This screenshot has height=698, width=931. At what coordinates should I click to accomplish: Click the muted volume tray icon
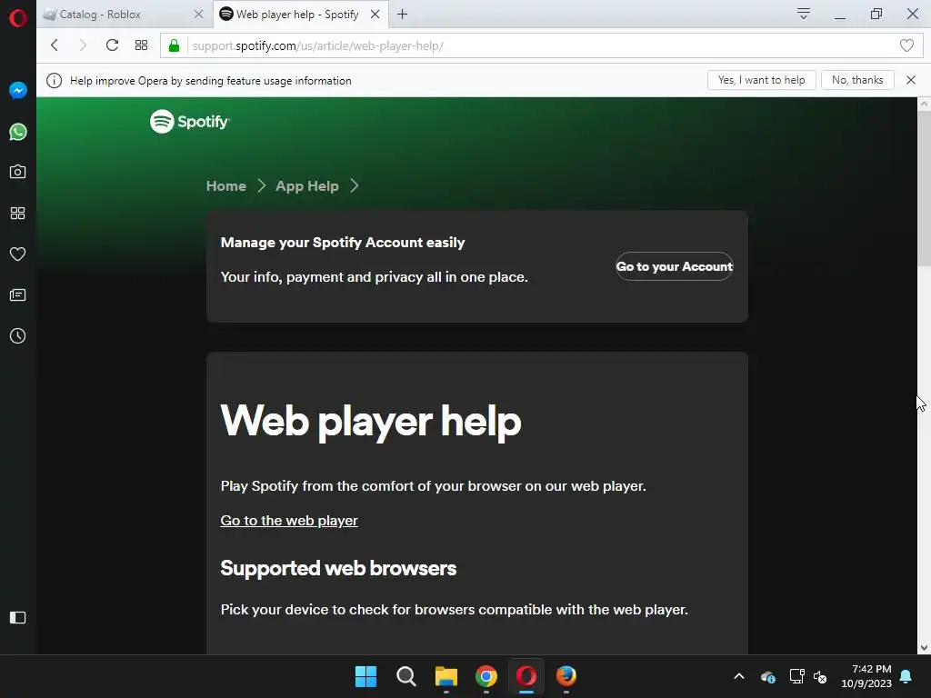click(821, 676)
